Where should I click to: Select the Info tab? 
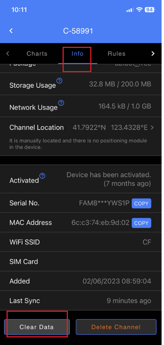coord(78,54)
